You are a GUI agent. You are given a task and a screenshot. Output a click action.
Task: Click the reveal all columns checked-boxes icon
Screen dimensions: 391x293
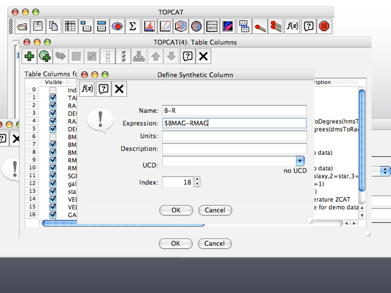coord(123,56)
